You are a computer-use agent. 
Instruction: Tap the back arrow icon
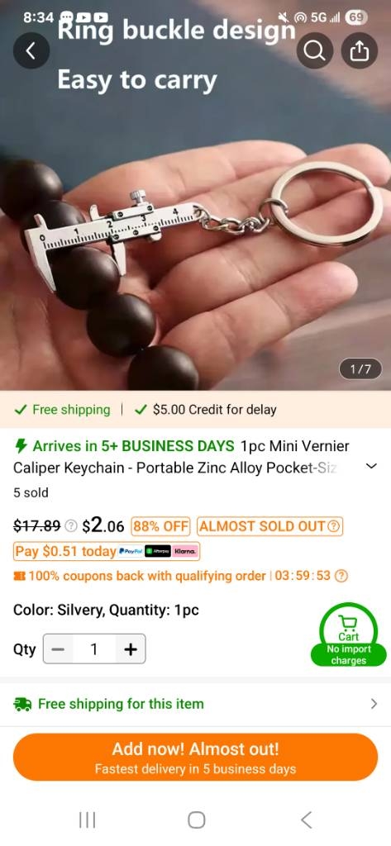pos(31,50)
